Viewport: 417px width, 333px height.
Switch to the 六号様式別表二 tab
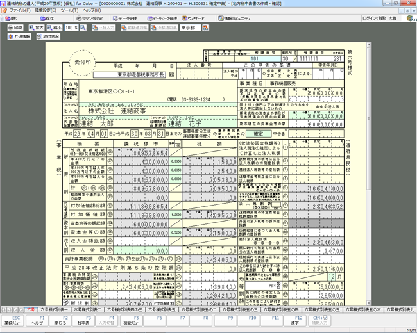(x=87, y=310)
